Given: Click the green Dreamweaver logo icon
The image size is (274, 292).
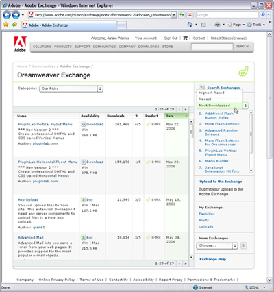Looking at the screenshot, I should 243,71.
